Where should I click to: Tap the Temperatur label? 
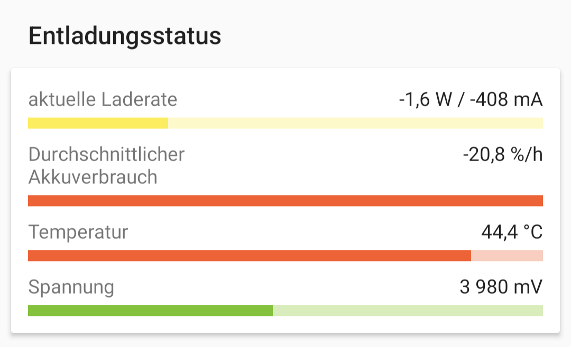(78, 232)
